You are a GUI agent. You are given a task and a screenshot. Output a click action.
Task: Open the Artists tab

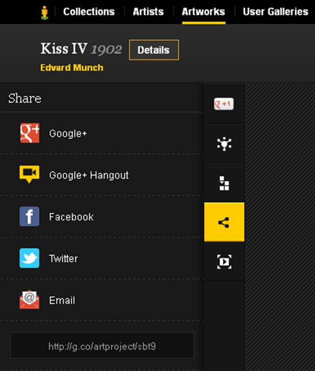click(x=148, y=12)
